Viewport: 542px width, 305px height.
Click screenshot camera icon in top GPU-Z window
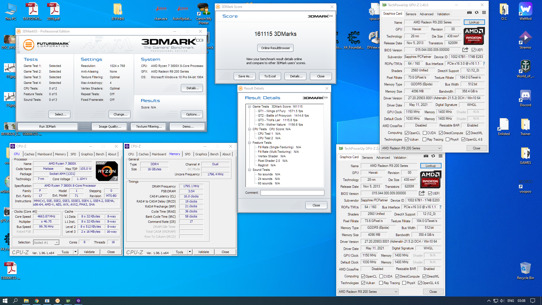point(469,13)
